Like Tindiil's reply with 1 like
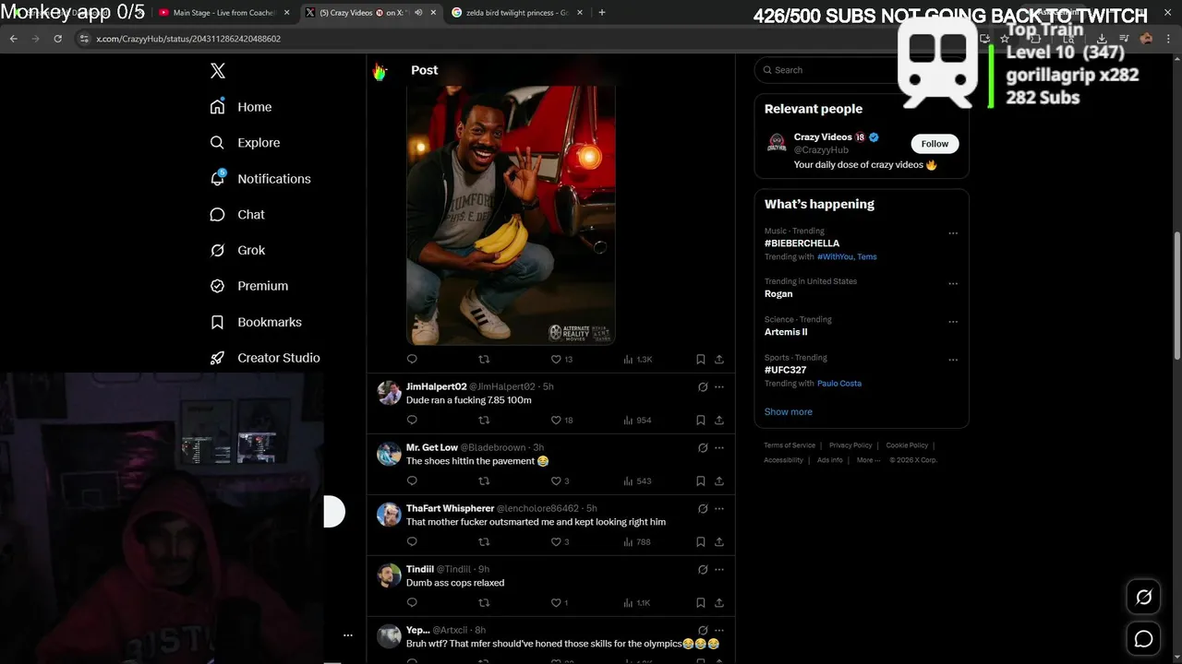 560,602
